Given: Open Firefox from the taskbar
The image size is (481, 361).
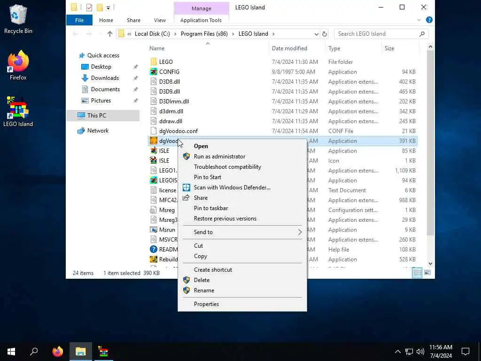Looking at the screenshot, I should (58, 352).
